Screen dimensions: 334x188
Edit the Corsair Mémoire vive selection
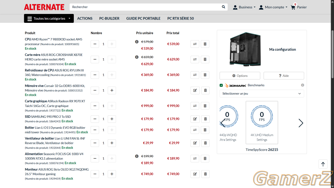195,90
